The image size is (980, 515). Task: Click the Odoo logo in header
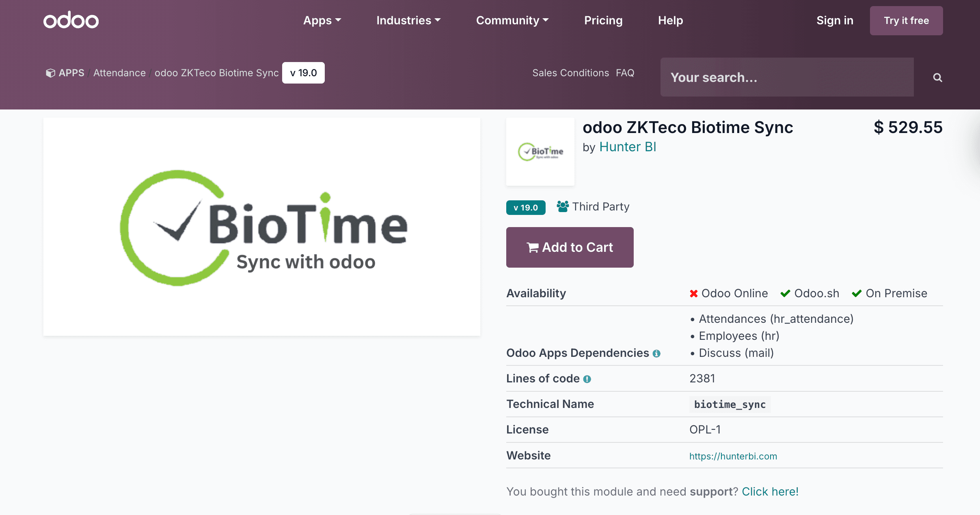[71, 20]
